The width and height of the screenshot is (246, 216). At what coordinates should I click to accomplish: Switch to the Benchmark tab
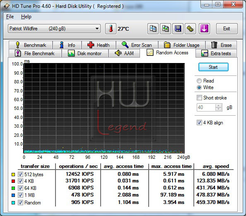tap(31, 45)
